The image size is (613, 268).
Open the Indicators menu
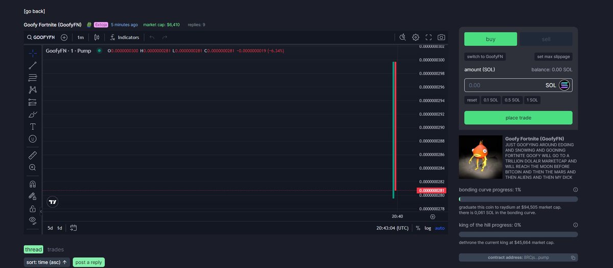[125, 37]
